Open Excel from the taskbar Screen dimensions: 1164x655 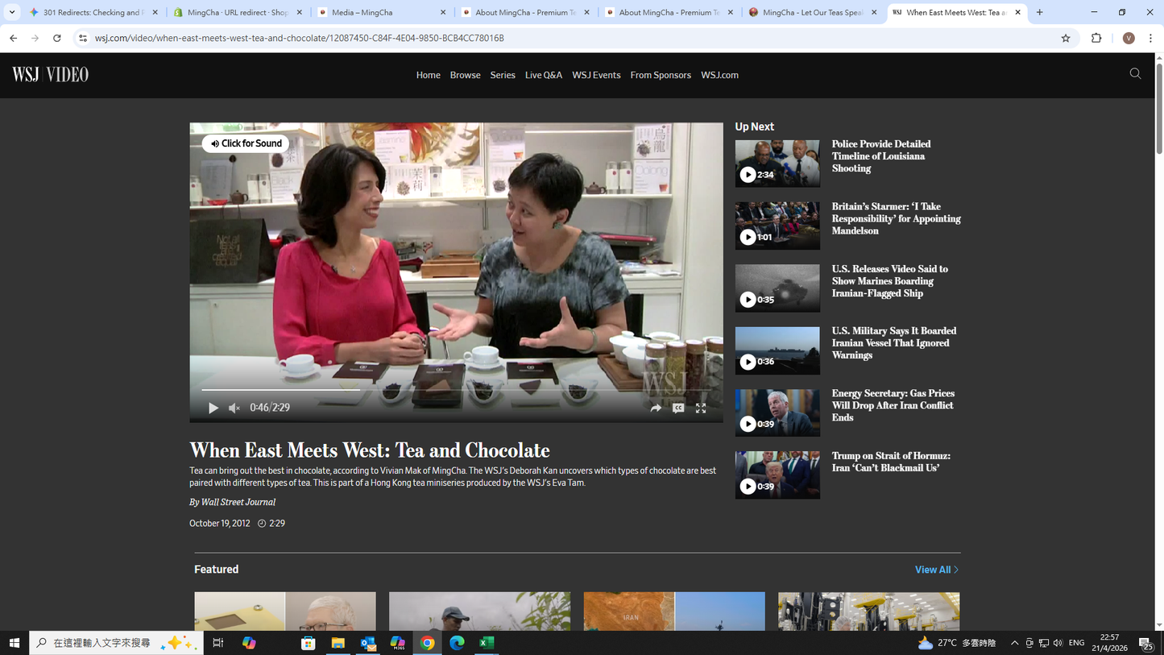(x=487, y=643)
